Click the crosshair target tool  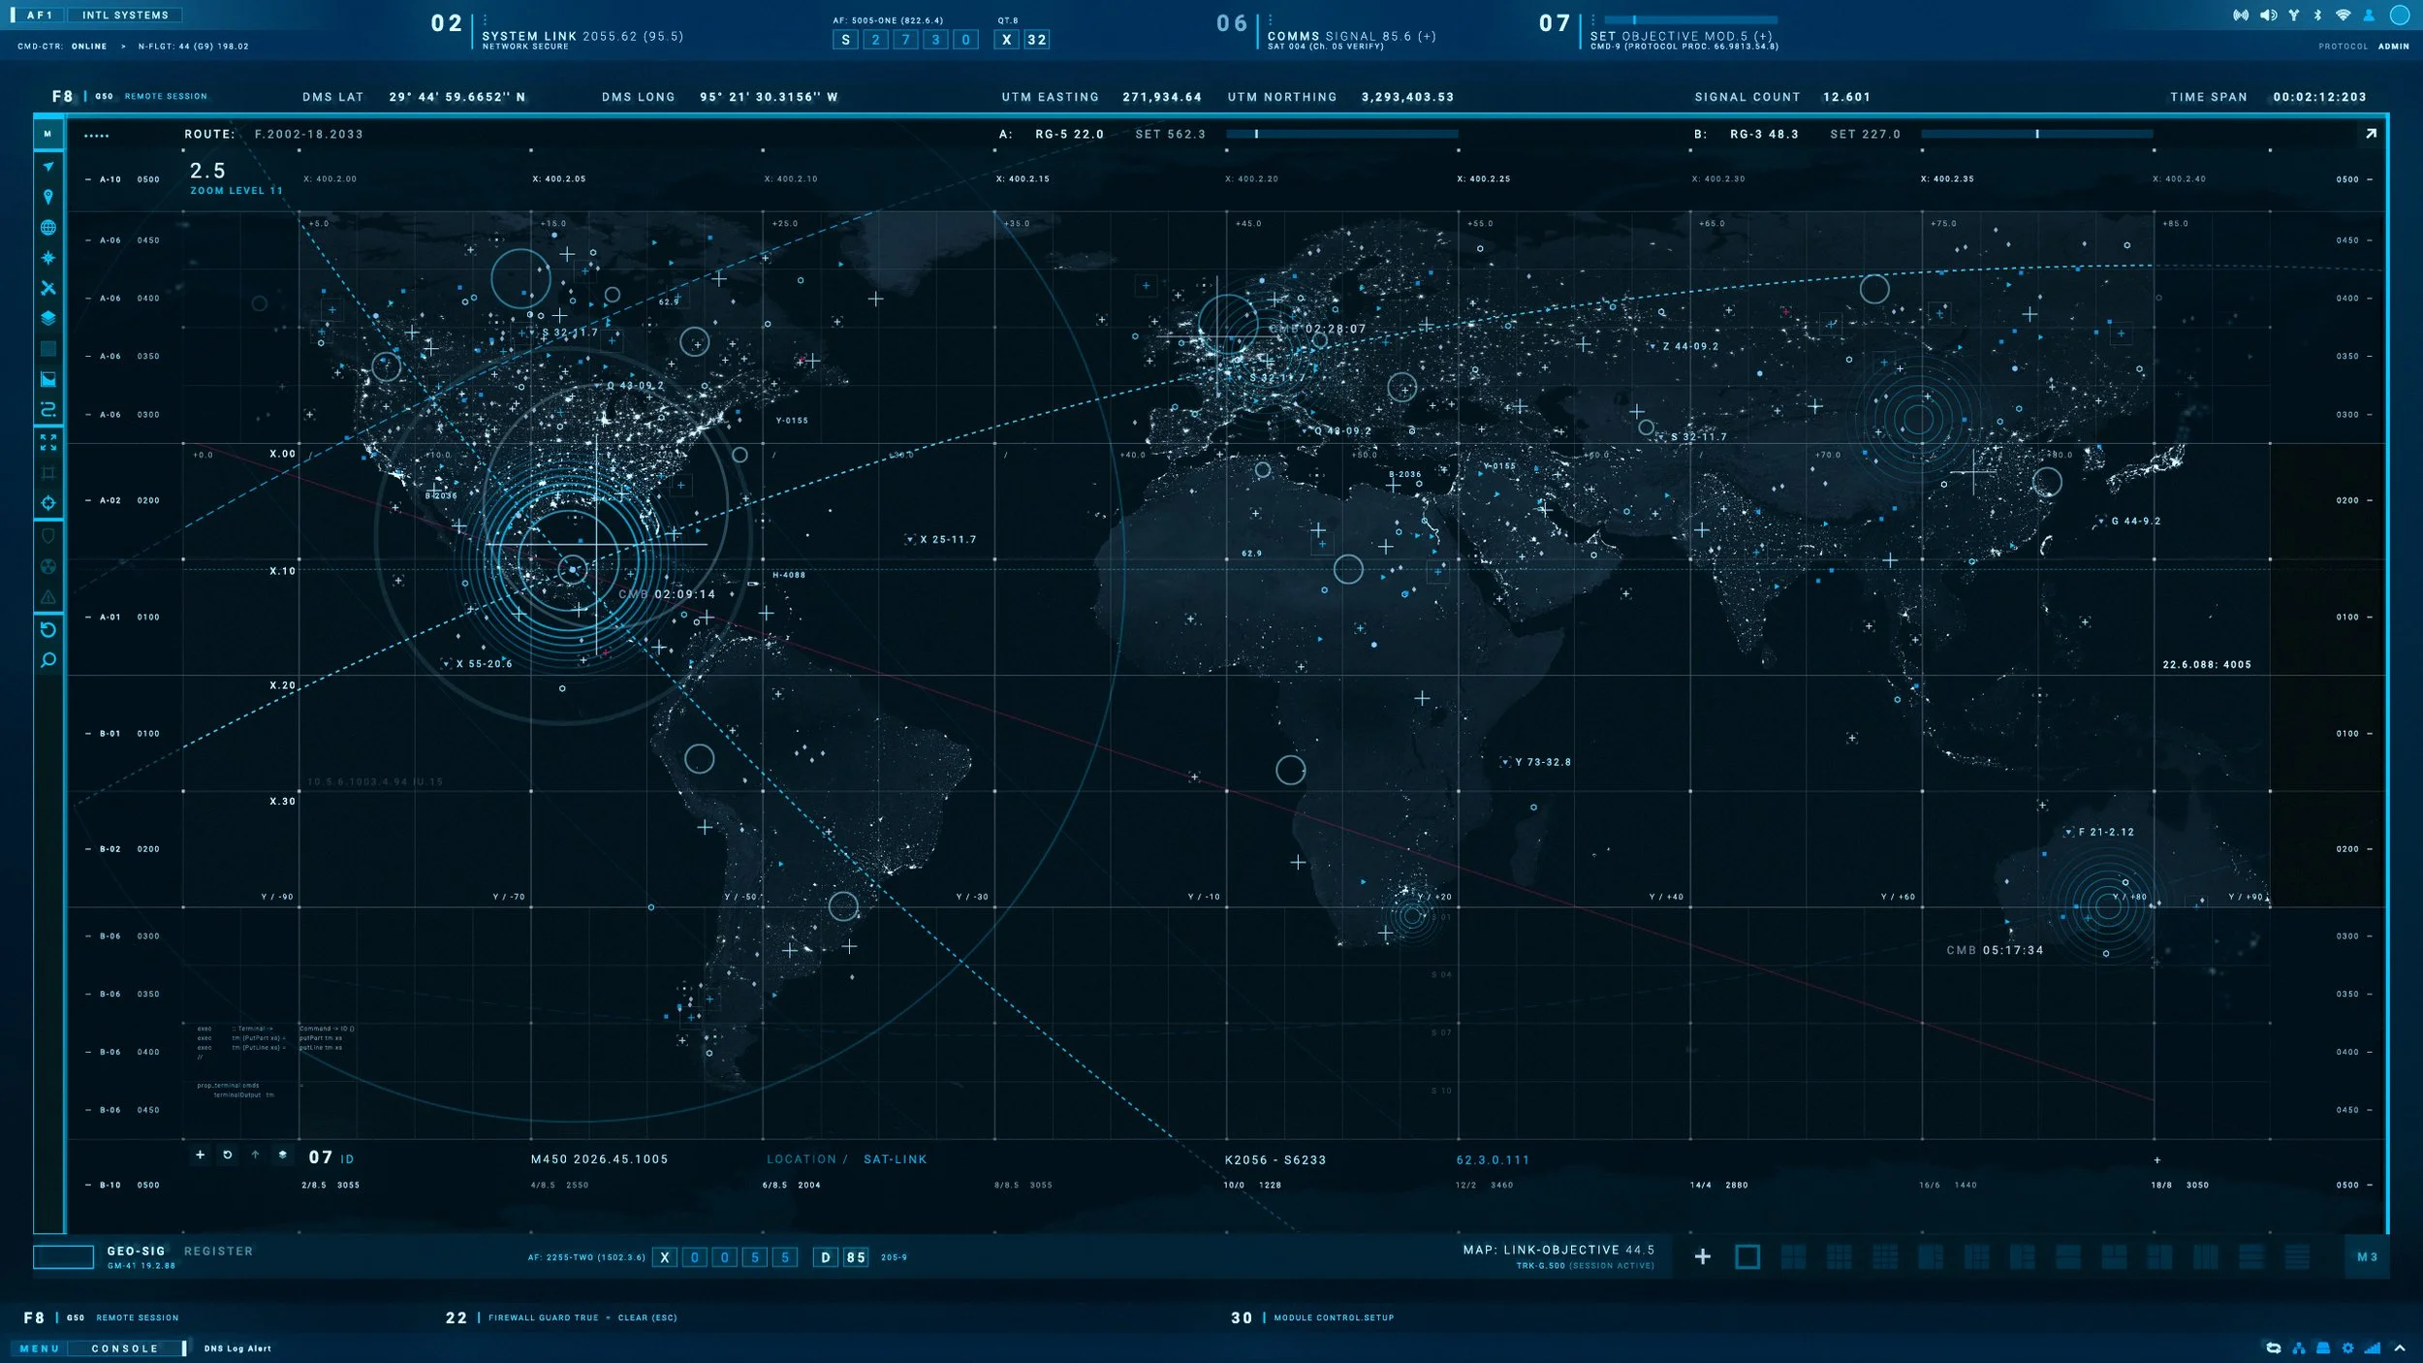(x=47, y=503)
